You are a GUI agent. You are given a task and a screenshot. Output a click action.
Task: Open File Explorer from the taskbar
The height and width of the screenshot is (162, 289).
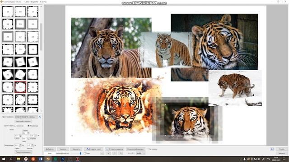pyautogui.click(x=19, y=159)
